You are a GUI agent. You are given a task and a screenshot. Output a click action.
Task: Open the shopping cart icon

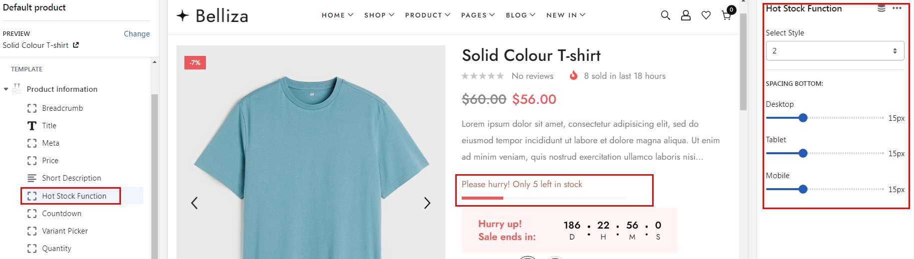coord(727,15)
